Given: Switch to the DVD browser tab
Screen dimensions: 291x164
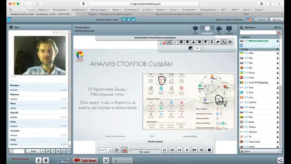Looking at the screenshot, I should point(246,14).
